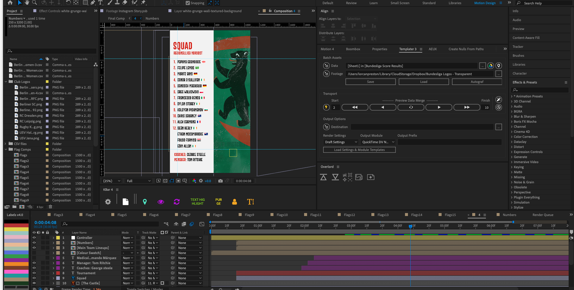This screenshot has width=574, height=290.
Task: Click the KBar settings gear icon
Action: click(x=108, y=202)
